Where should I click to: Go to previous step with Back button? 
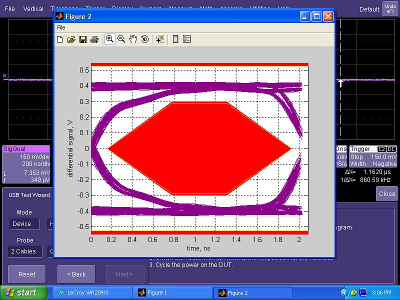tap(76, 274)
